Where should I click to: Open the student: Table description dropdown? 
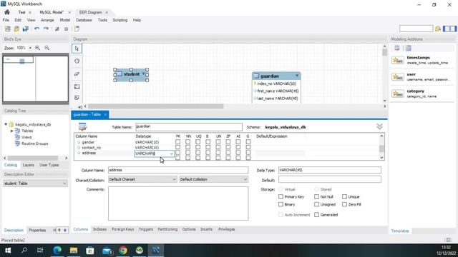[35, 183]
